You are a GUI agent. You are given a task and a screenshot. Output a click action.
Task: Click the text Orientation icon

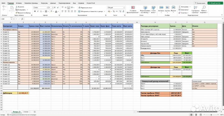pyautogui.click(x=72, y=7)
